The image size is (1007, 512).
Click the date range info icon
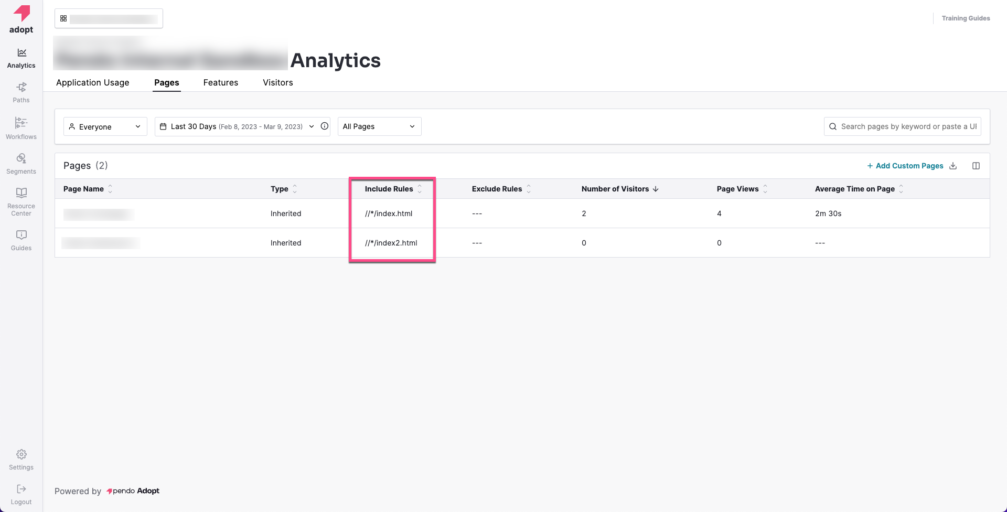tap(325, 126)
